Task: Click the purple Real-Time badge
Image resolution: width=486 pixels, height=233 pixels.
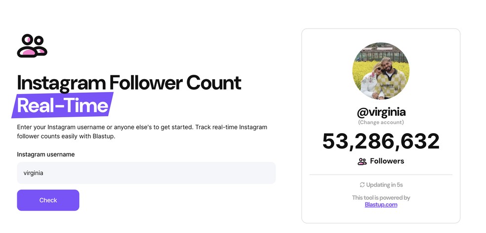Action: (63, 105)
